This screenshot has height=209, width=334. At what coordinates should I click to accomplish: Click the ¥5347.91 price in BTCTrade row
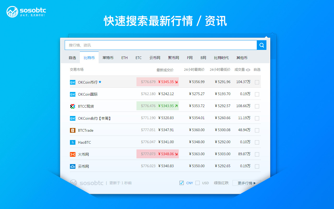pos(166,130)
